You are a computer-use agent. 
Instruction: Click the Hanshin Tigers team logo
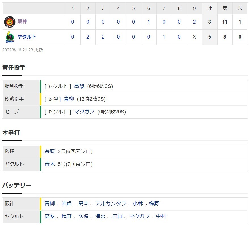tap(10, 22)
